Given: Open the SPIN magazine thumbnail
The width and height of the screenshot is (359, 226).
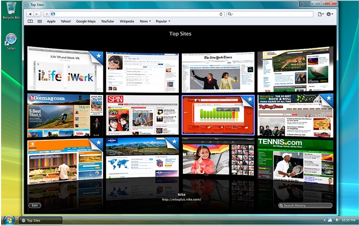Looking at the screenshot, I should [142, 115].
